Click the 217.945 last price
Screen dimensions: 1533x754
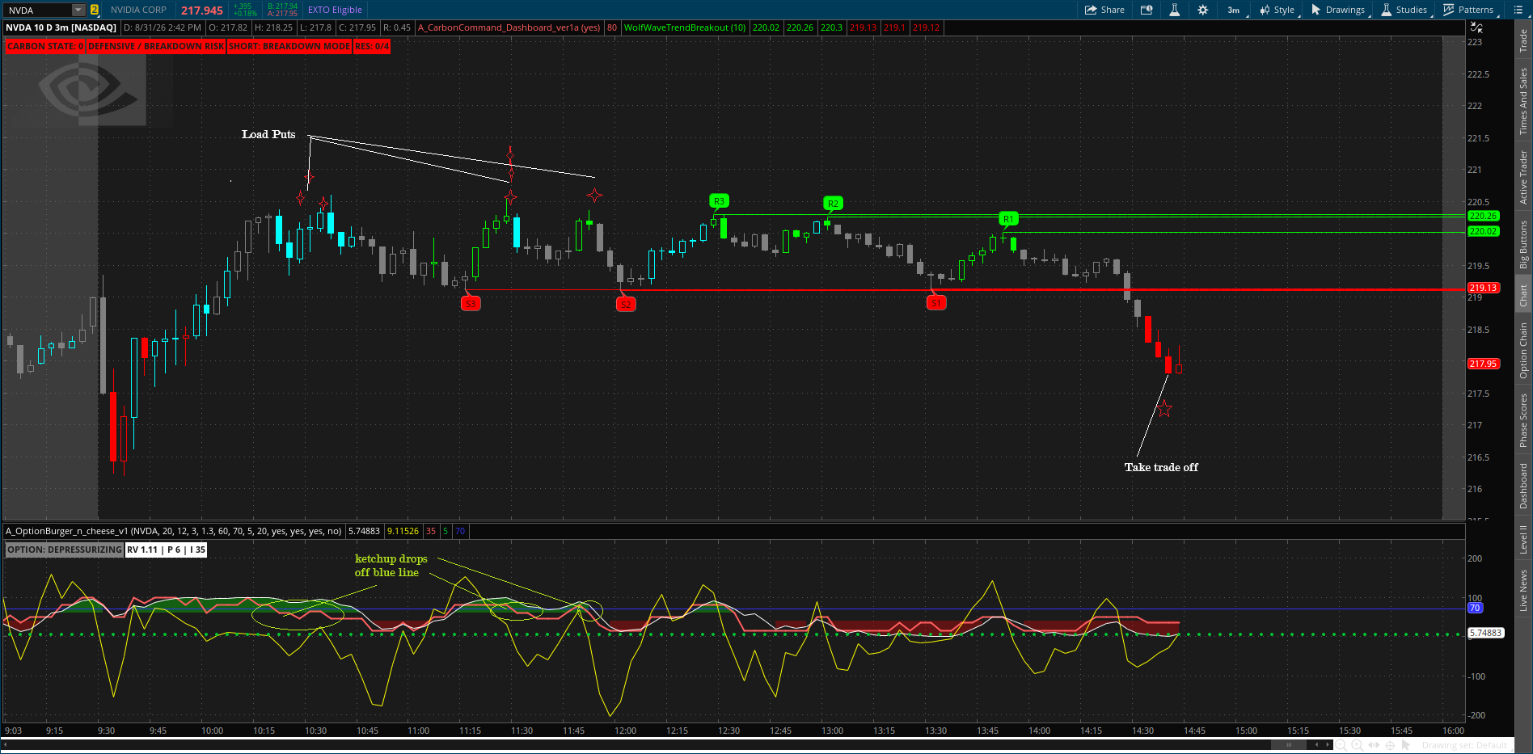[201, 11]
